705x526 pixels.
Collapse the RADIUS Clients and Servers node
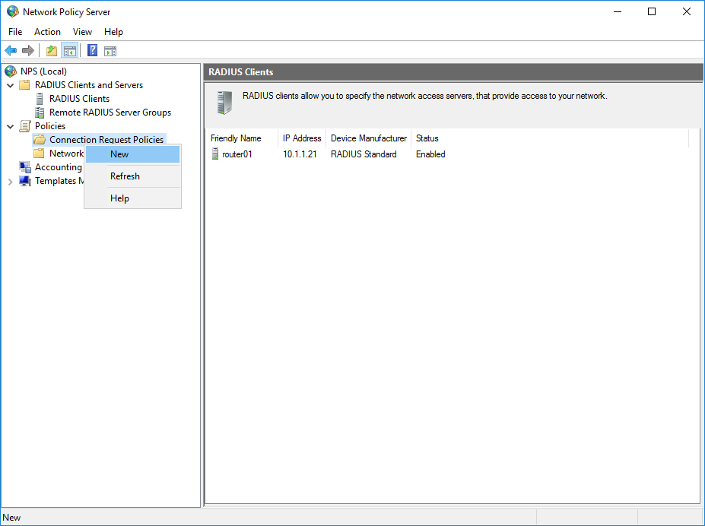10,84
